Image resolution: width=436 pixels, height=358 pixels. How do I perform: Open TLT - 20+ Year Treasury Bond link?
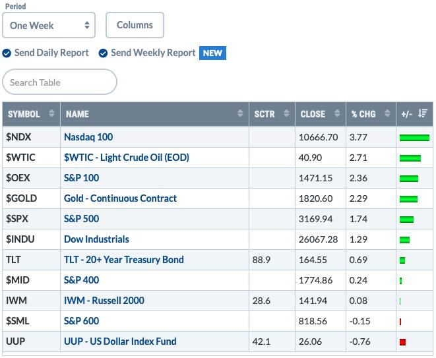tap(124, 260)
